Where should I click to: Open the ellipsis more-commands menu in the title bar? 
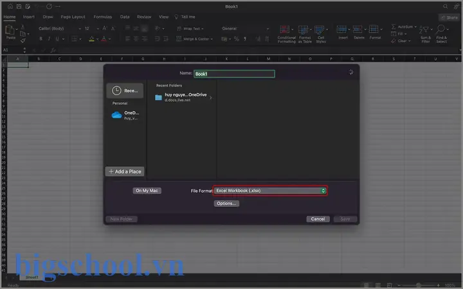[x=58, y=6]
